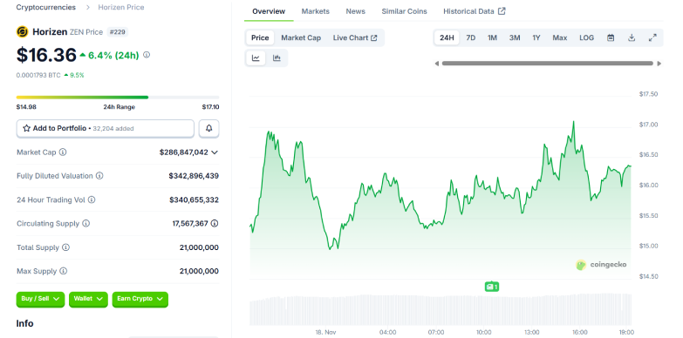Open Fully Diluted Valuation info icon
The image size is (683, 338).
coord(99,176)
